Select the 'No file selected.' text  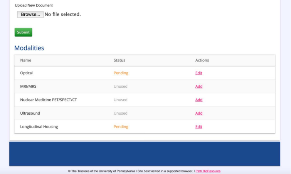tap(63, 14)
